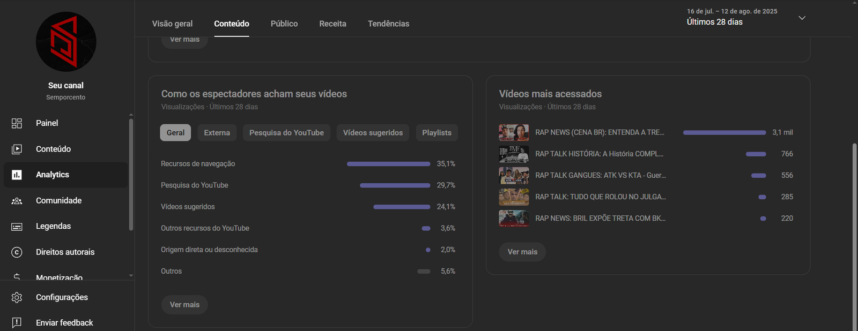Open the RAP TALK GANGUES video thumbnail
Image resolution: width=858 pixels, height=331 pixels.
[x=514, y=176]
